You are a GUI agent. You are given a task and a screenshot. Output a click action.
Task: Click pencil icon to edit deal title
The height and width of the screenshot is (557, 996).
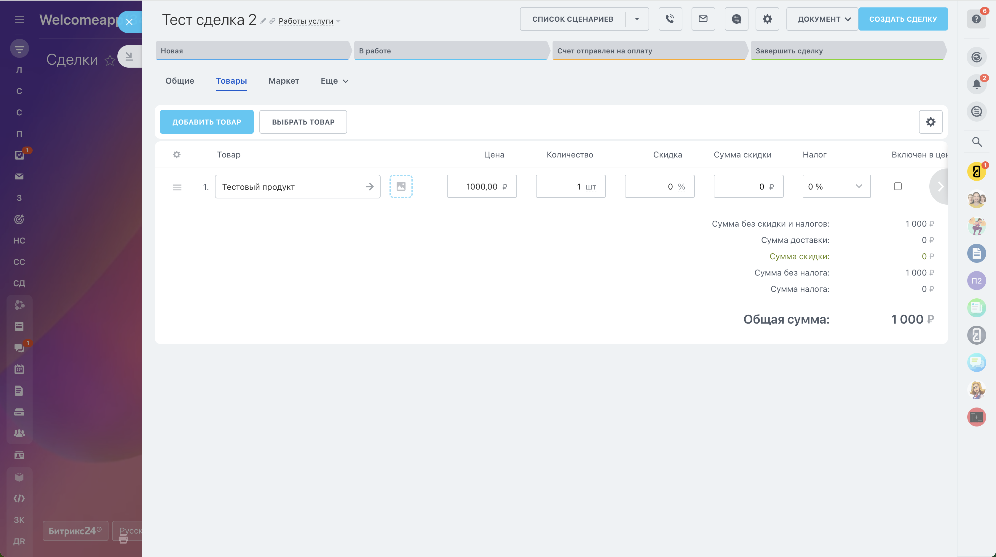point(263,21)
